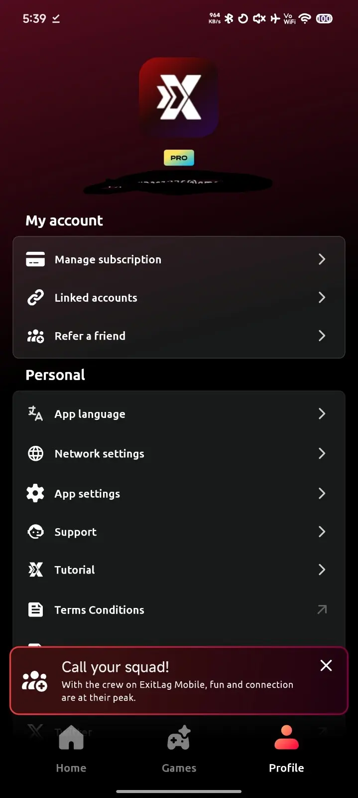The image size is (358, 798).
Task: Click the App language translate icon
Action: (35, 413)
